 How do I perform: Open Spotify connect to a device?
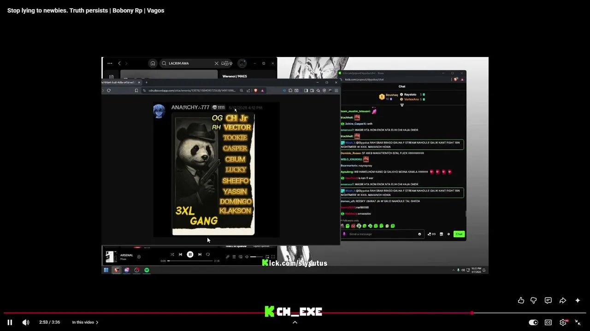[x=240, y=257]
